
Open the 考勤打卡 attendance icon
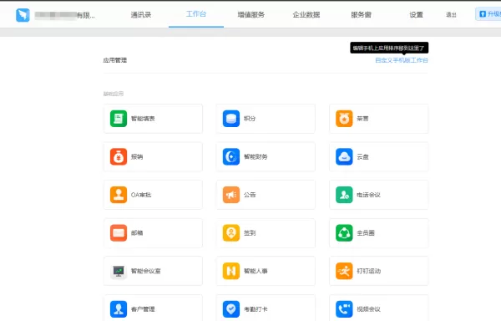(231, 309)
